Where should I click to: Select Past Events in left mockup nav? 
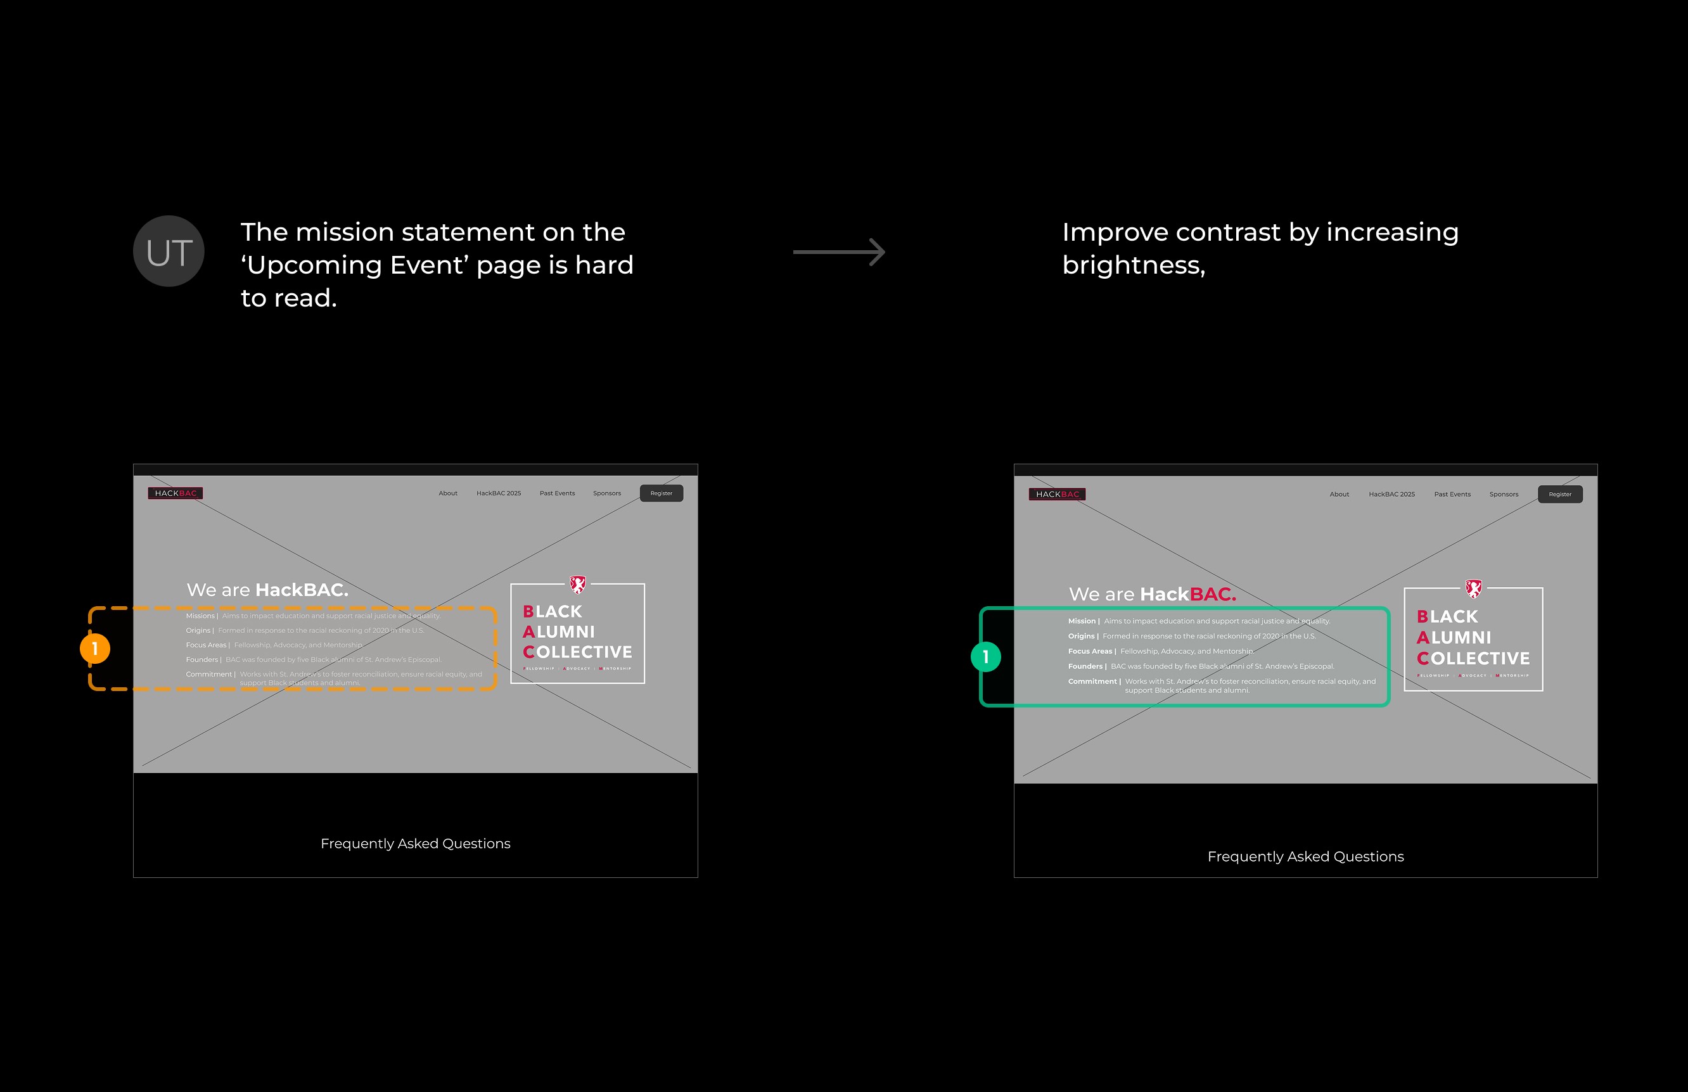[557, 493]
